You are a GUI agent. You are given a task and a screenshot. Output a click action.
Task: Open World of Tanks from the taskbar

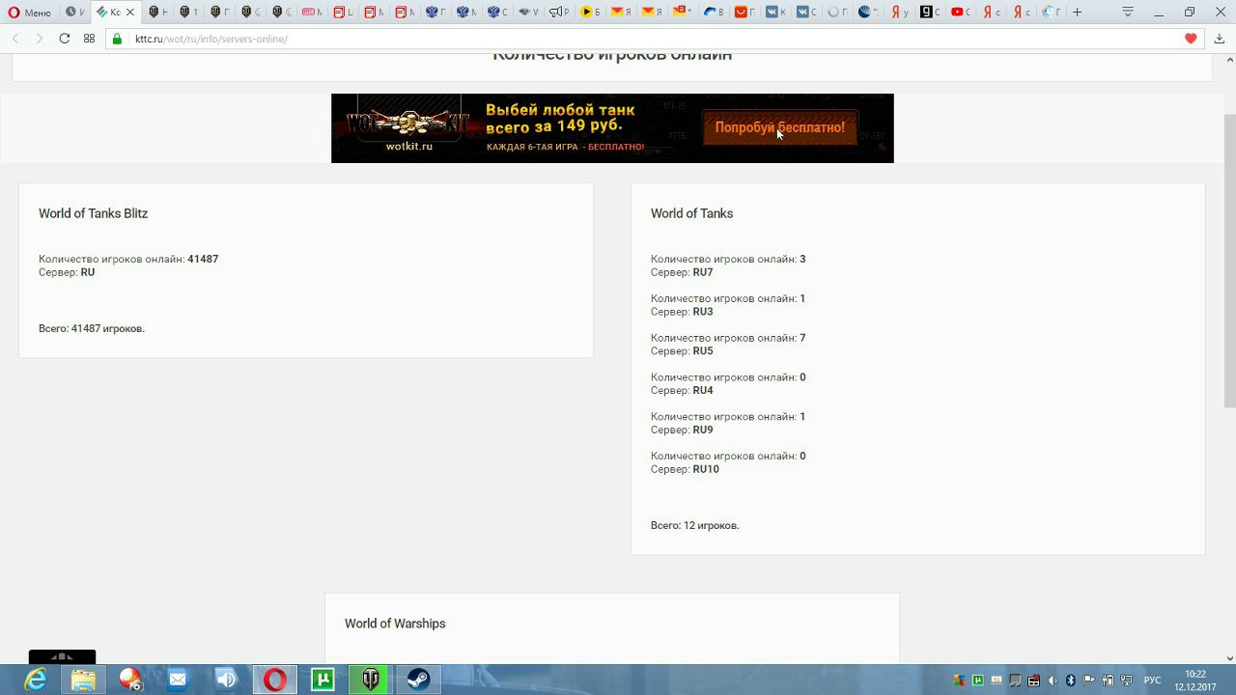pos(370,680)
